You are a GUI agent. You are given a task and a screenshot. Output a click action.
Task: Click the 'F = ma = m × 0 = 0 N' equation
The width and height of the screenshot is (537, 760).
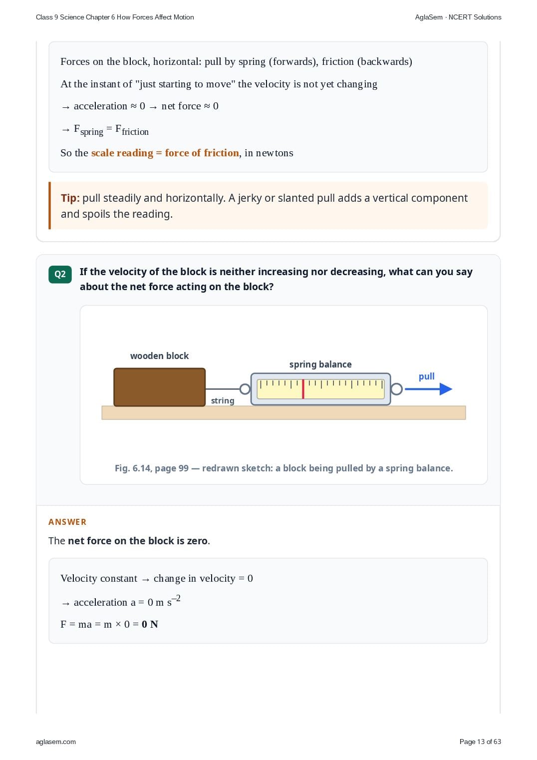click(x=109, y=624)
